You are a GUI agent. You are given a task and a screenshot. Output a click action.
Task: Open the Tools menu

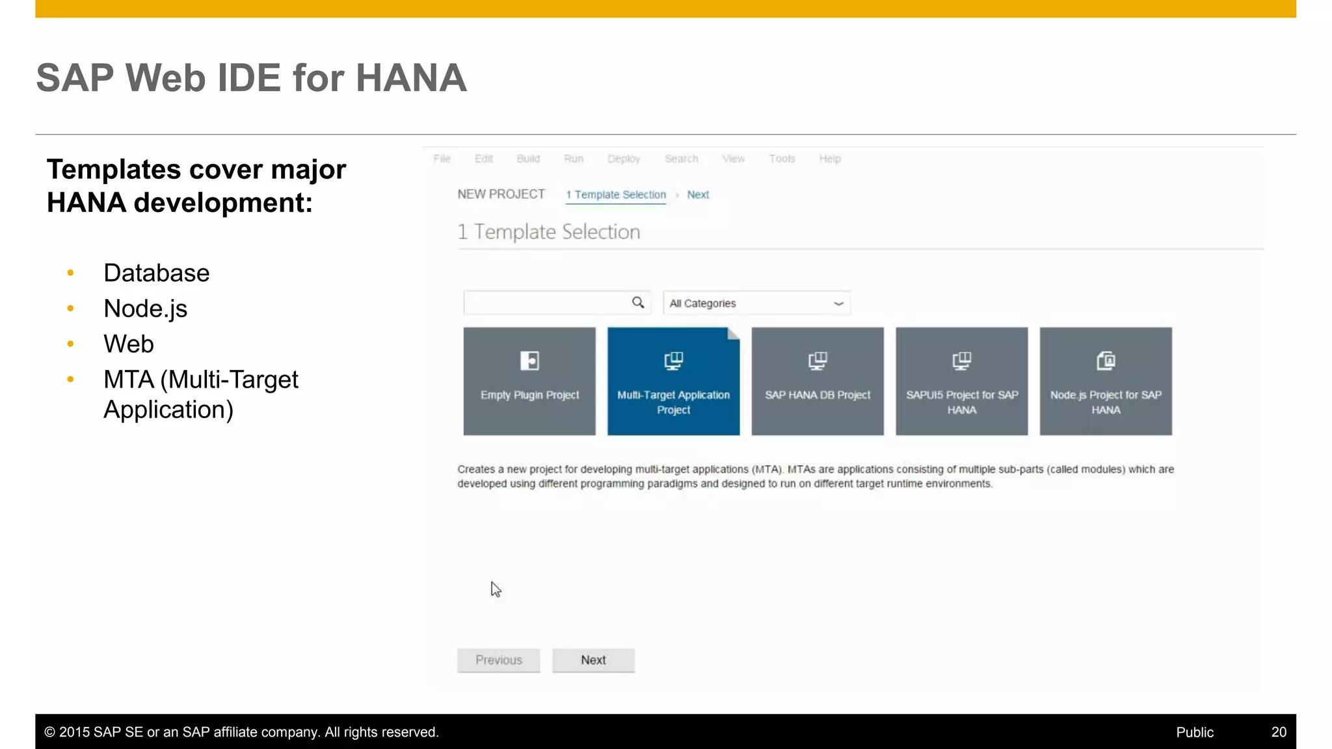[x=782, y=159]
